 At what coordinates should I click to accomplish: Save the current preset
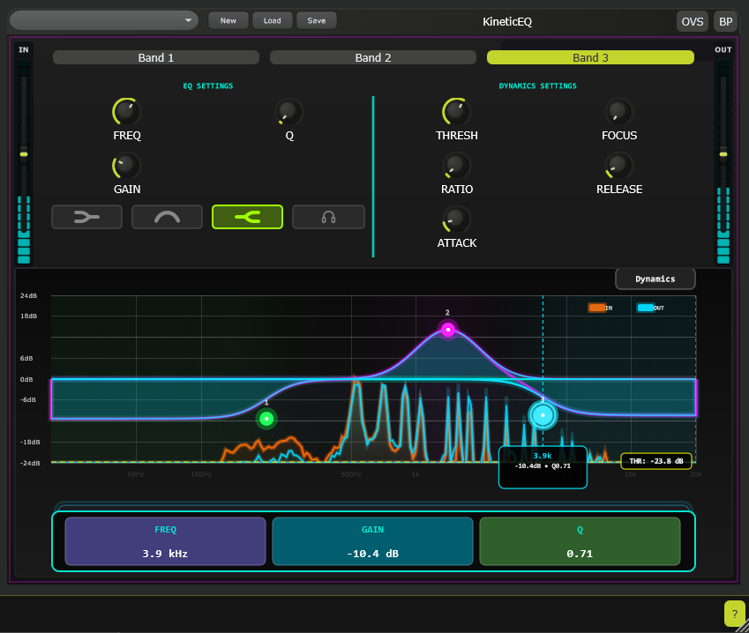[x=316, y=19]
